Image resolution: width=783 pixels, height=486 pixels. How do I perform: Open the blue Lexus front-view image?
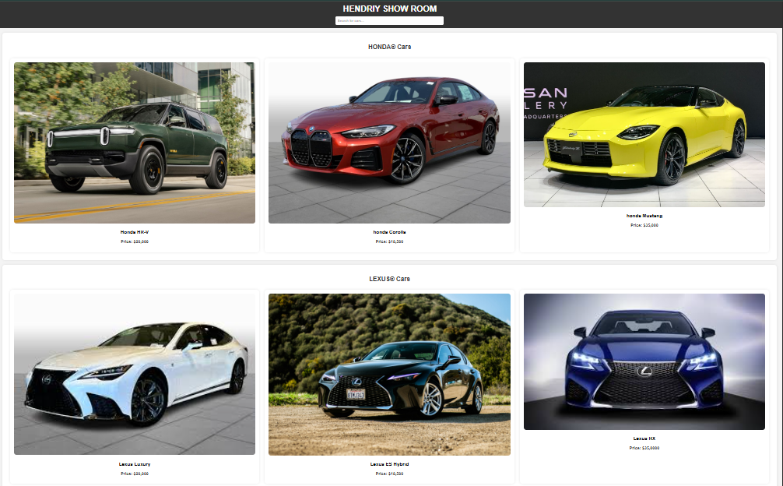tap(644, 361)
